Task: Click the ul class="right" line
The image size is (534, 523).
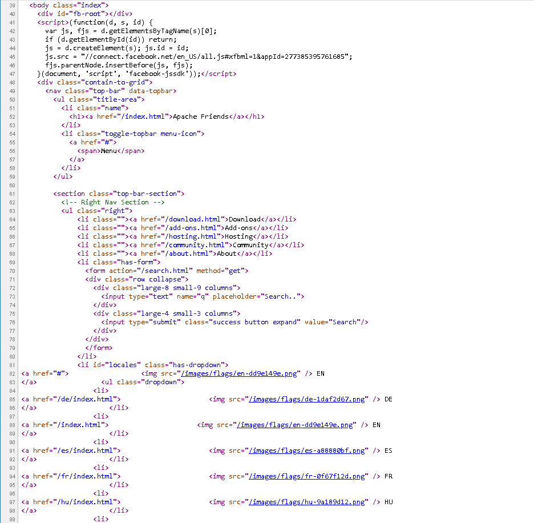Action: tap(97, 211)
